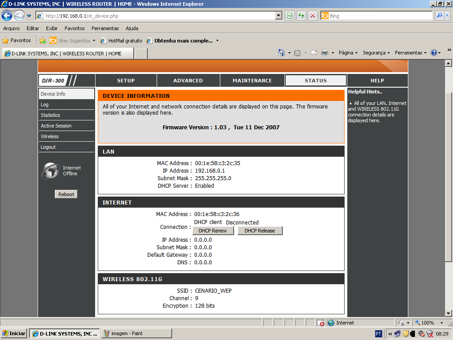Open the Favoritos menu in menu bar
This screenshot has height=340, width=453.
pos(74,28)
